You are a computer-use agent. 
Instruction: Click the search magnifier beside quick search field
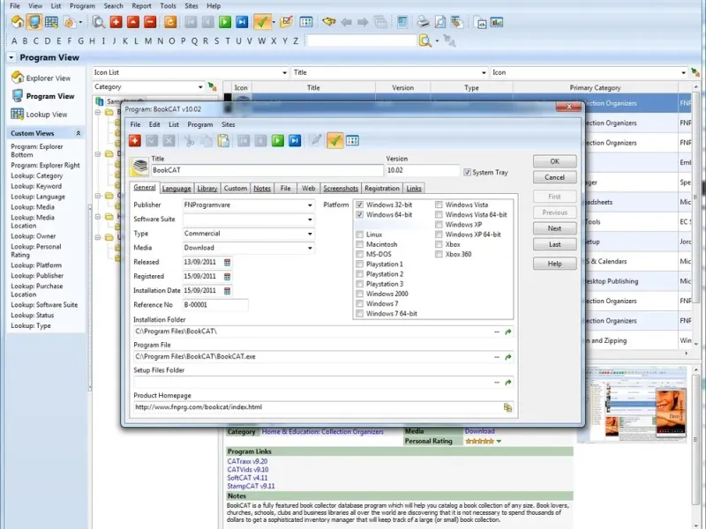coord(425,41)
